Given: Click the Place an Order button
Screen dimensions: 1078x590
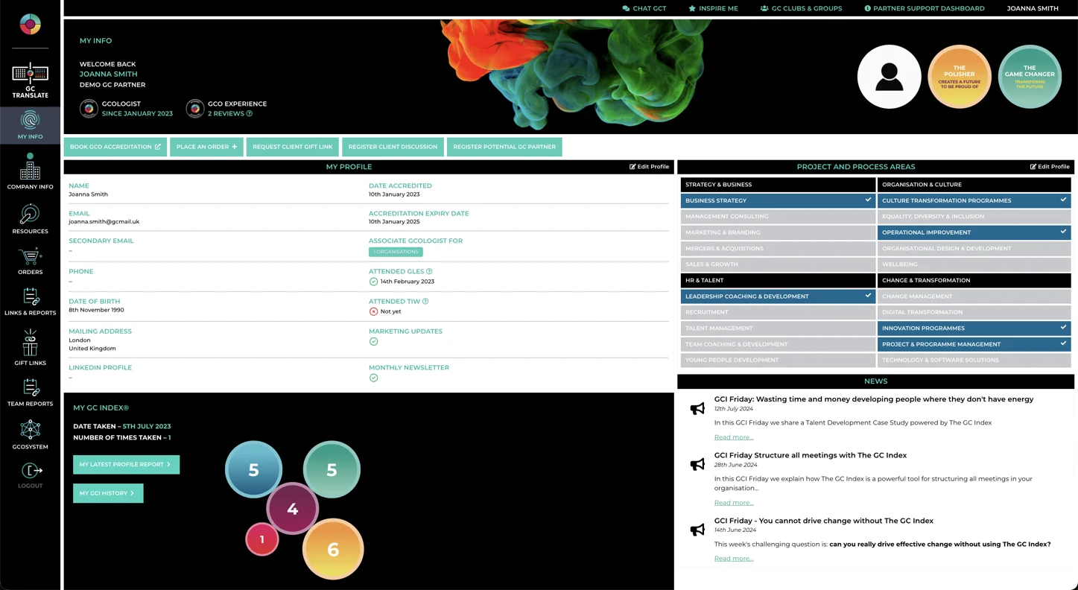Looking at the screenshot, I should 206,147.
